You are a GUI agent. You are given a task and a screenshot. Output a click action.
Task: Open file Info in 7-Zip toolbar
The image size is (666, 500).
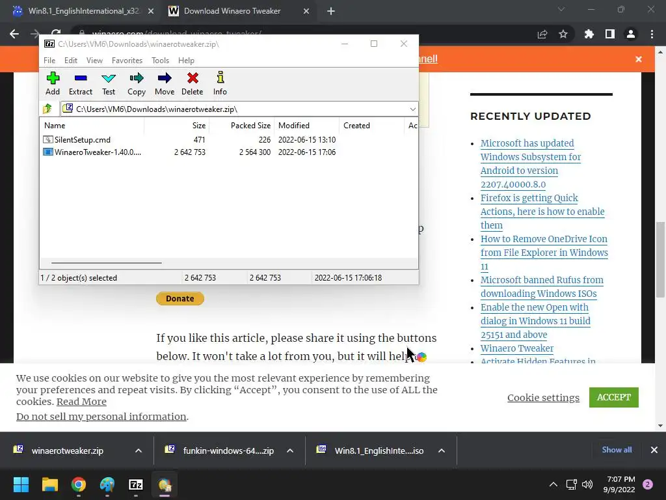click(220, 83)
